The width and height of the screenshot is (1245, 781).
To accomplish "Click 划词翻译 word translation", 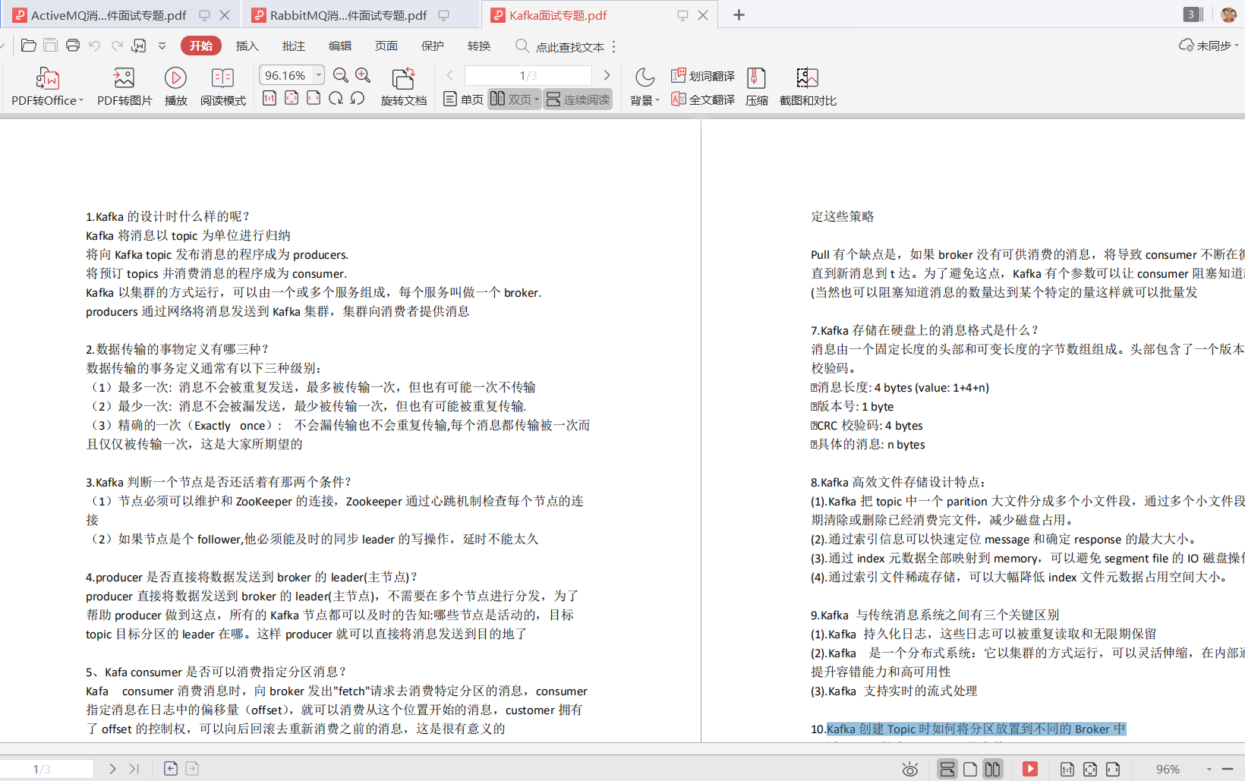I will point(703,75).
